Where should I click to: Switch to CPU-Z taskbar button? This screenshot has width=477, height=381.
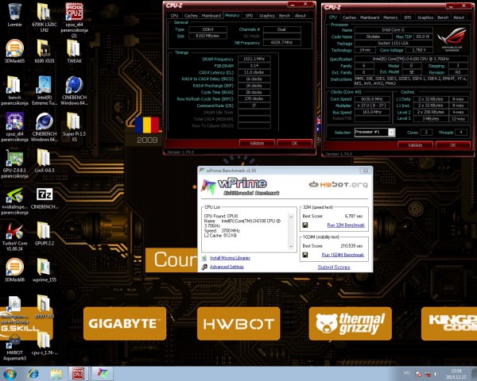point(79,374)
